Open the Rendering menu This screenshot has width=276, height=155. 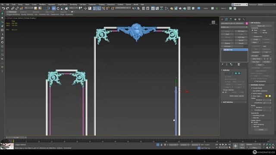(x=73, y=5)
